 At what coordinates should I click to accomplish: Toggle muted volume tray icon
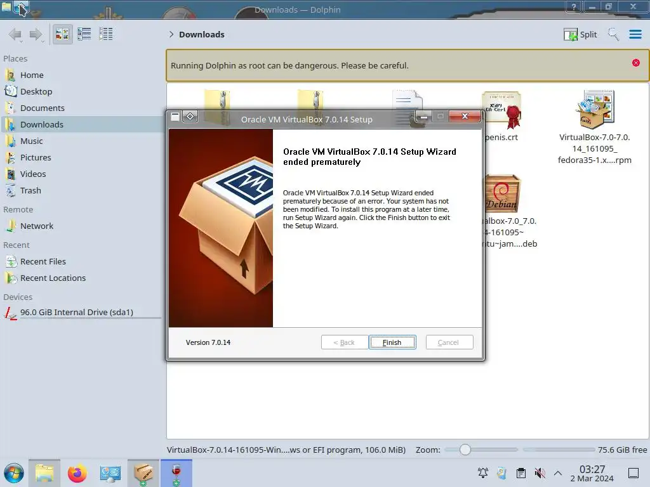(x=540, y=472)
